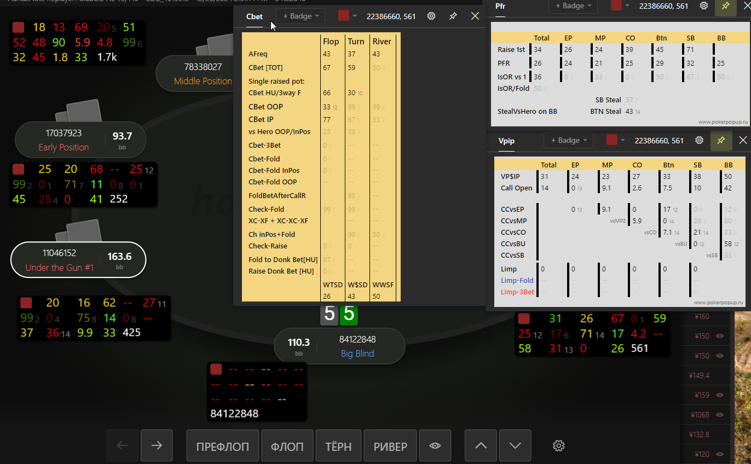Click Limp-3Bet row label in Vpip popup
Viewport: 751px width, 464px height.
[x=517, y=292]
